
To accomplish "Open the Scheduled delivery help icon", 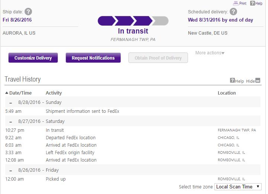I will click(233, 12).
